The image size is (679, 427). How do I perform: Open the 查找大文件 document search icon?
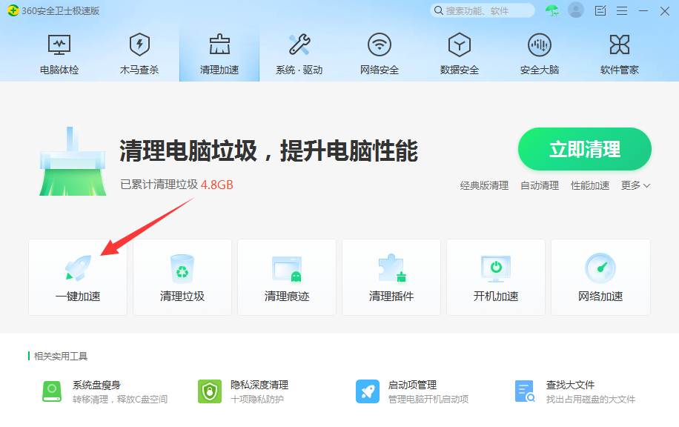(x=525, y=391)
